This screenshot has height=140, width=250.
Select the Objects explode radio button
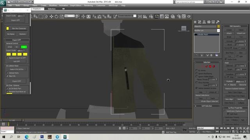228,85
